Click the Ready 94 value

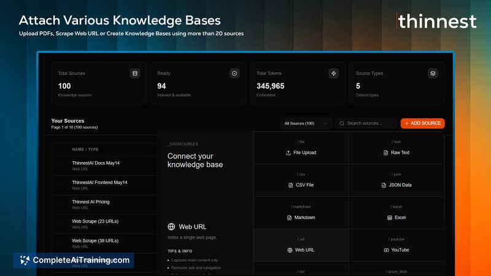(161, 86)
